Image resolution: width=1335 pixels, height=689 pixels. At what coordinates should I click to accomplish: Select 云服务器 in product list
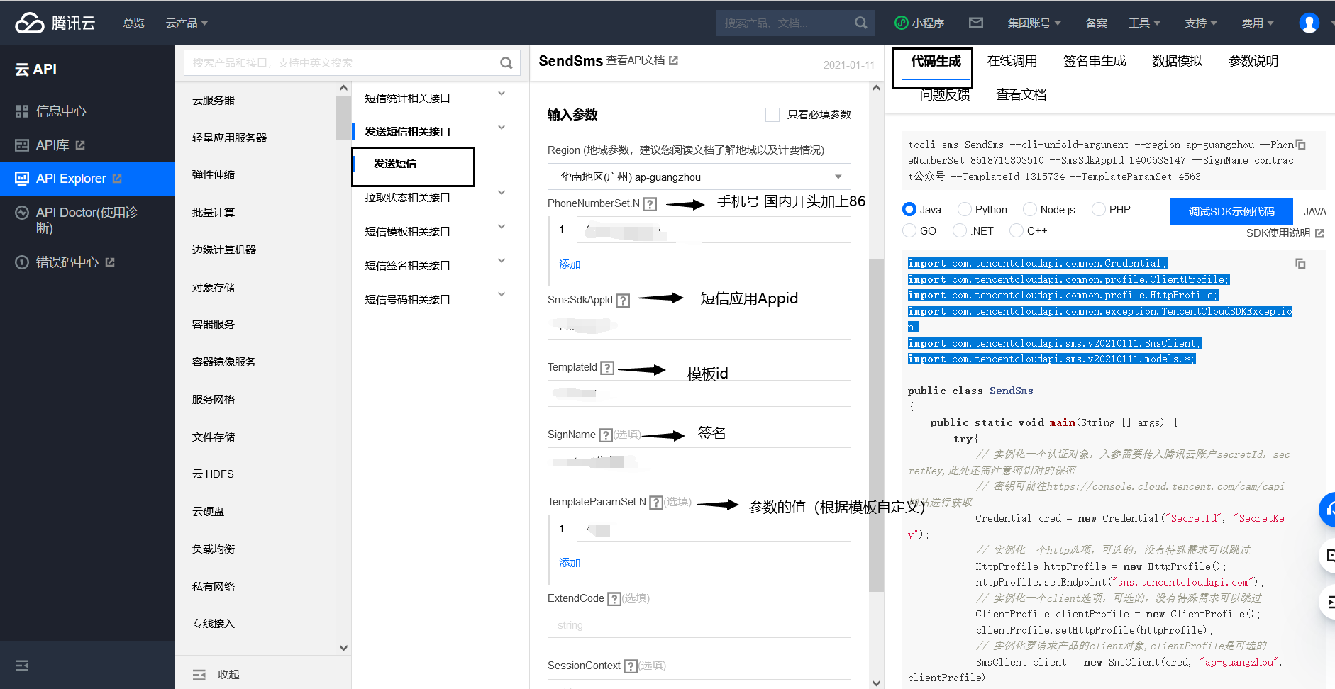point(214,101)
